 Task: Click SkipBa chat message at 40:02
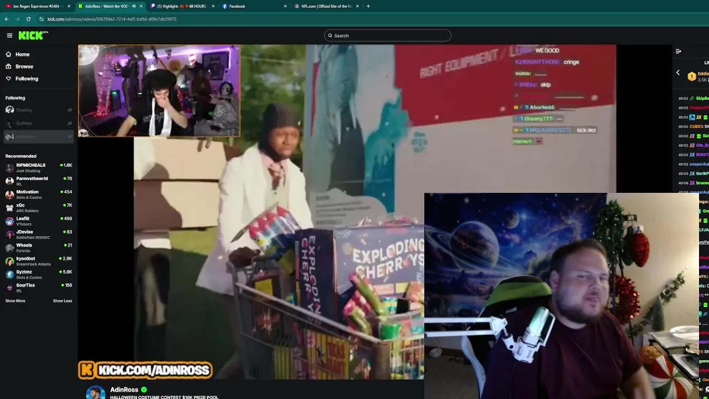[x=693, y=98]
